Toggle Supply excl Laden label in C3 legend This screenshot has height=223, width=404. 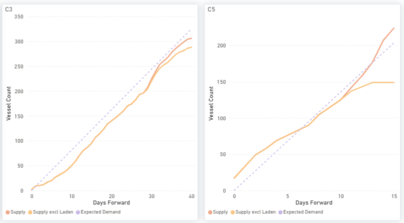[53, 212]
